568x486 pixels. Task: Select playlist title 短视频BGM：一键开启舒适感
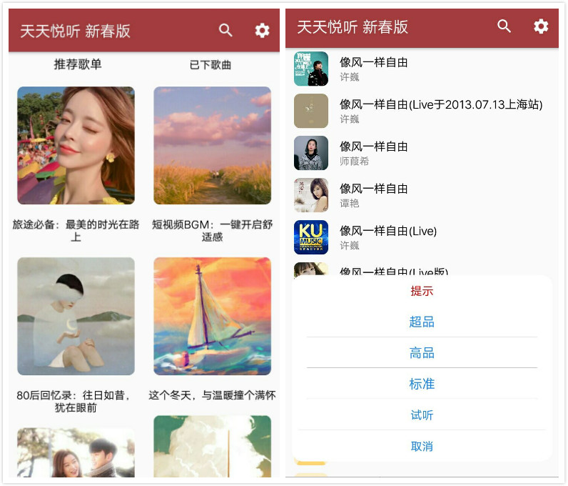pos(212,230)
